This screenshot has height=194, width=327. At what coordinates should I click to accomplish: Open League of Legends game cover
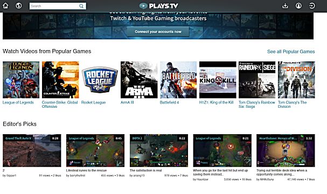(21, 80)
